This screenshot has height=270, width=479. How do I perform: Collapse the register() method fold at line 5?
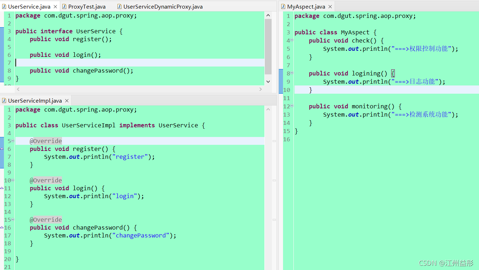pyautogui.click(x=13, y=141)
